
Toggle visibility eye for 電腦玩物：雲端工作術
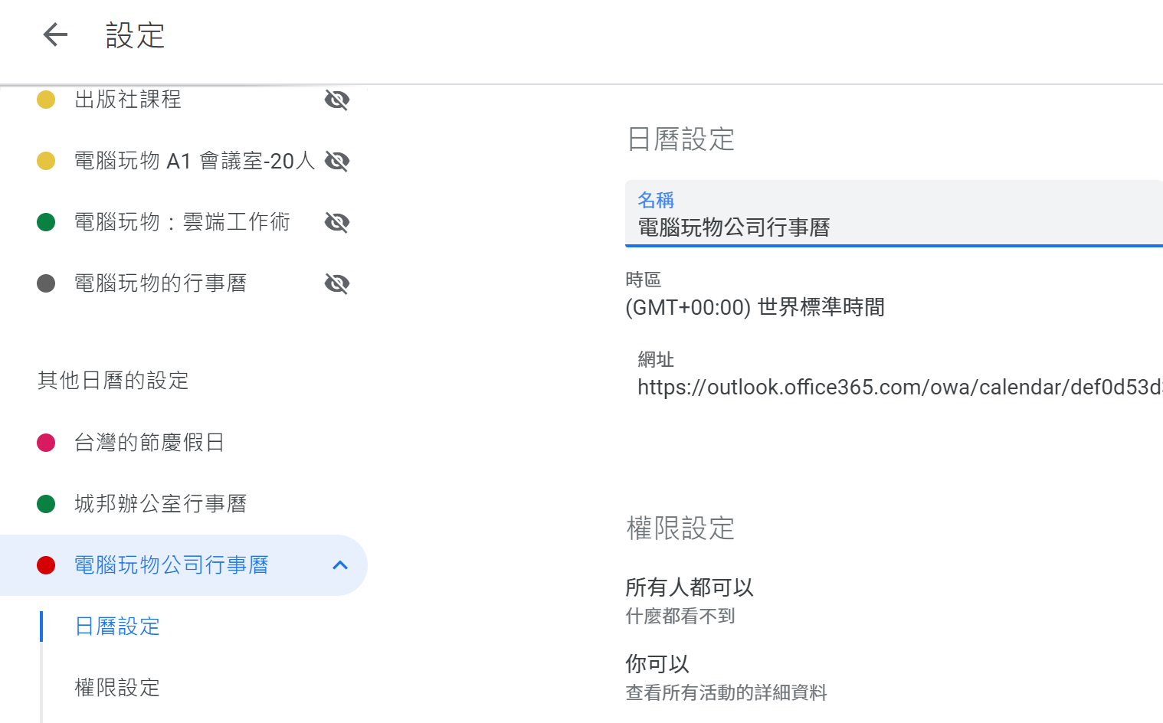point(337,222)
